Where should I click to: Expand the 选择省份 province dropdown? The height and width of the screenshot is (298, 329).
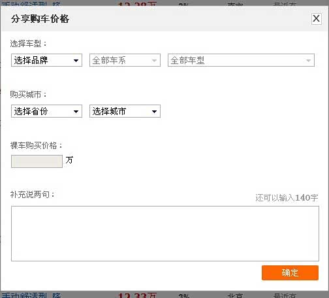[x=46, y=111]
